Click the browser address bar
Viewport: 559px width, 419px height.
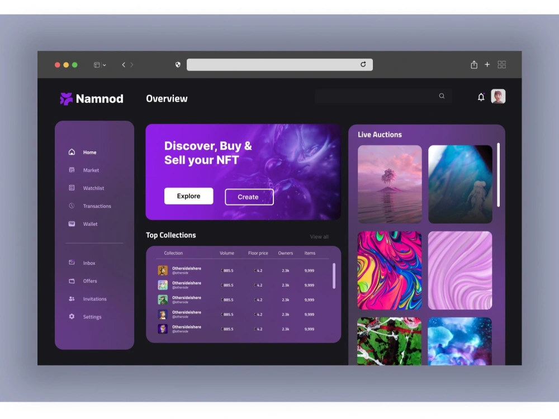tap(279, 64)
